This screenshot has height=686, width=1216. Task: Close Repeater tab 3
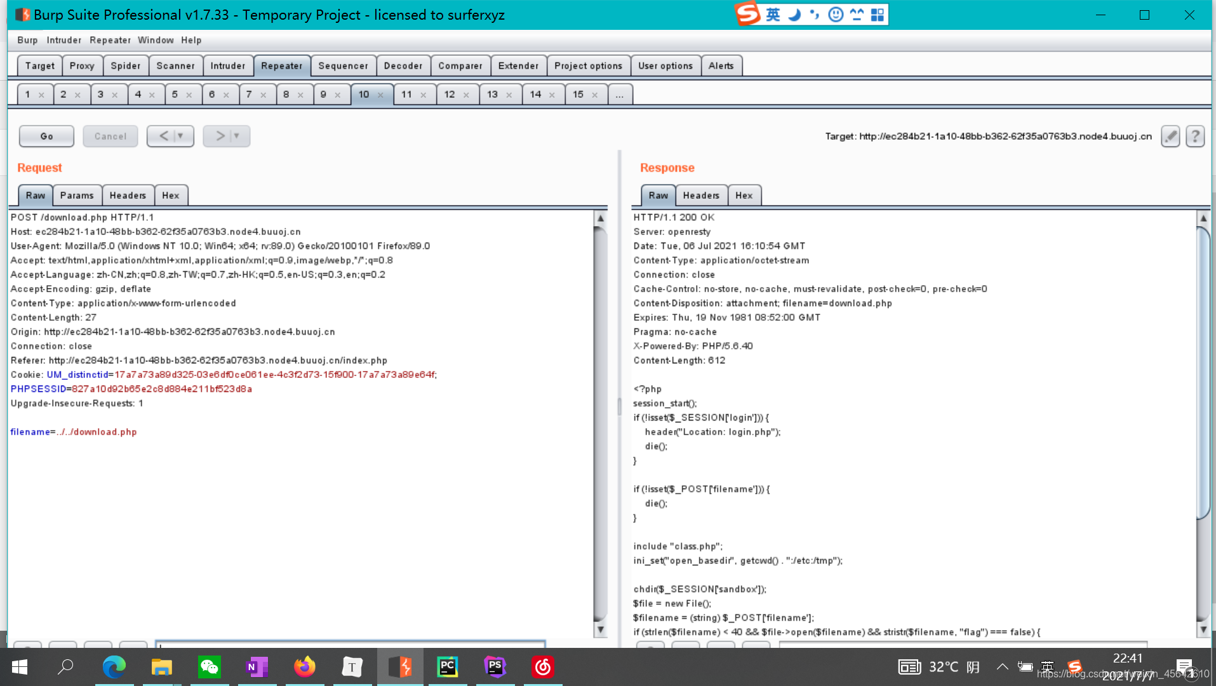pos(115,95)
